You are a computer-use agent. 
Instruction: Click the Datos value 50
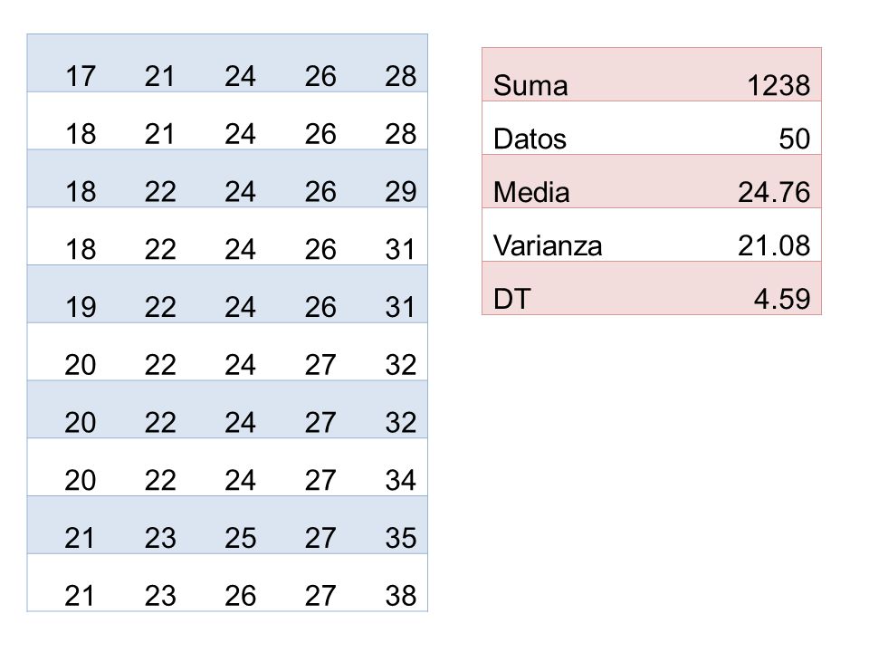coord(794,139)
